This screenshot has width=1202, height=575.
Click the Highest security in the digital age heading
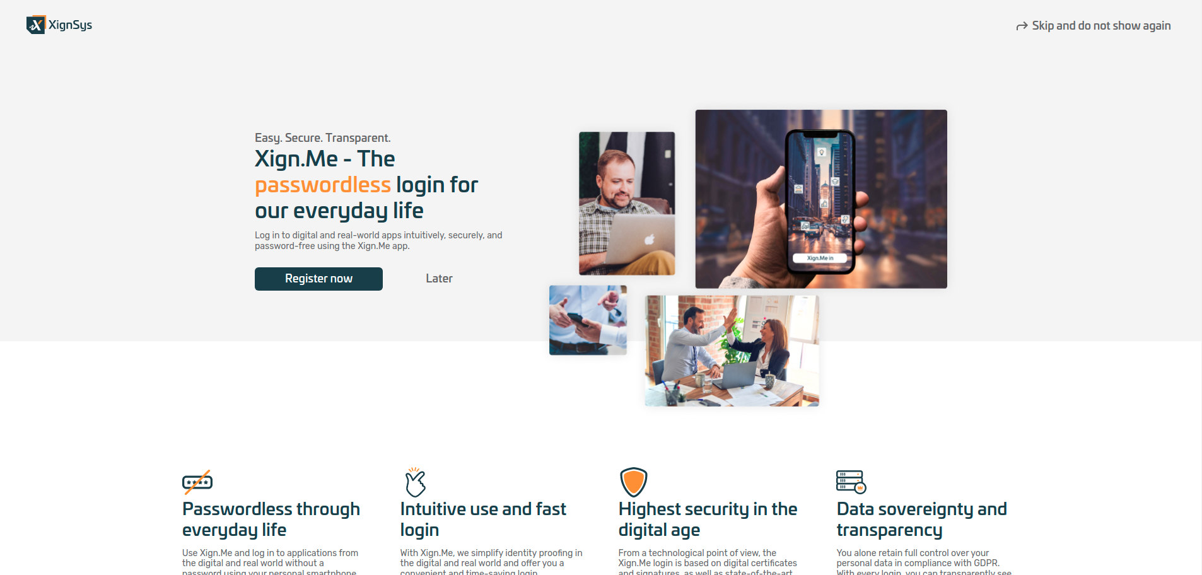[708, 520]
